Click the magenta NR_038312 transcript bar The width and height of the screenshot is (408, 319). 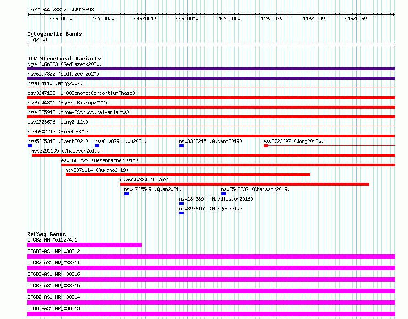[x=211, y=257]
